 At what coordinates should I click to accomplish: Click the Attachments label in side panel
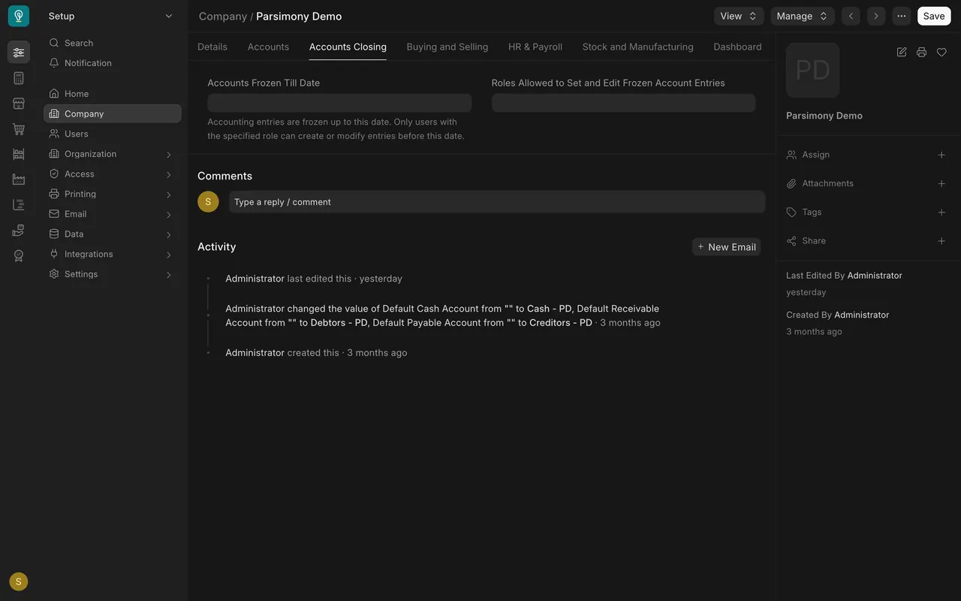point(827,183)
